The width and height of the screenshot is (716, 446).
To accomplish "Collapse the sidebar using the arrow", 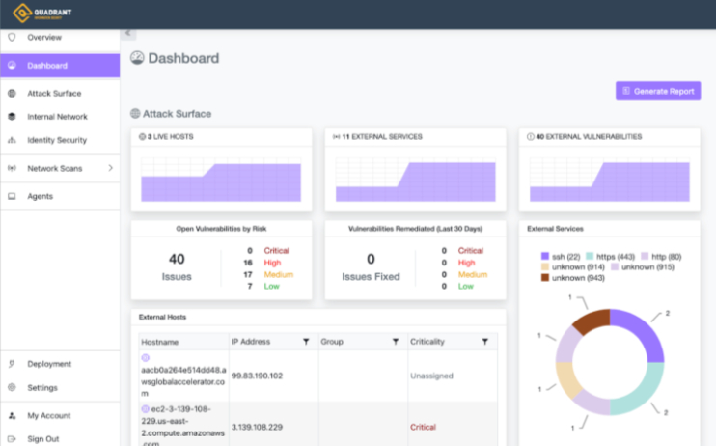I will click(127, 33).
